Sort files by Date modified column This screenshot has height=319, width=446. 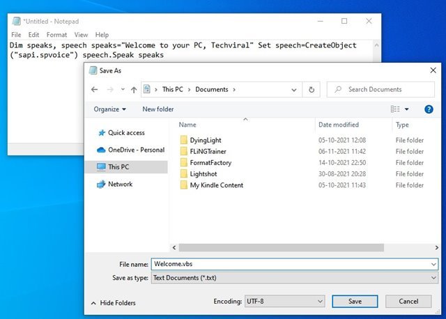(339, 125)
